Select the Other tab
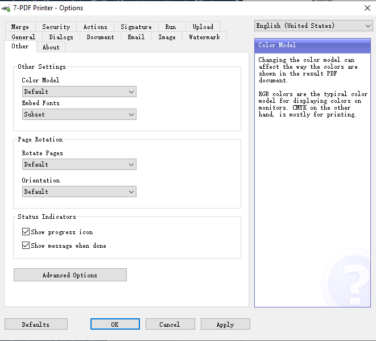 tap(20, 46)
